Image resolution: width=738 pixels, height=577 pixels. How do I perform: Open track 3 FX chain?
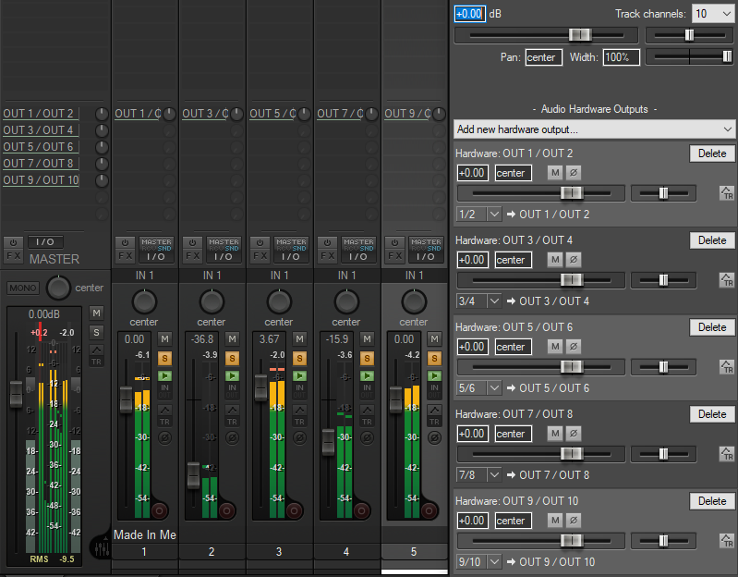(260, 256)
